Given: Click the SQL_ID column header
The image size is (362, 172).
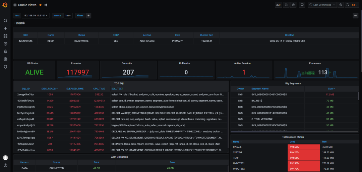Looking at the screenshot, I should point(25,89).
